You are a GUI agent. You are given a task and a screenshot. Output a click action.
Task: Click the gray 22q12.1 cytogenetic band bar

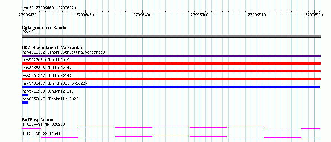tap(171, 36)
